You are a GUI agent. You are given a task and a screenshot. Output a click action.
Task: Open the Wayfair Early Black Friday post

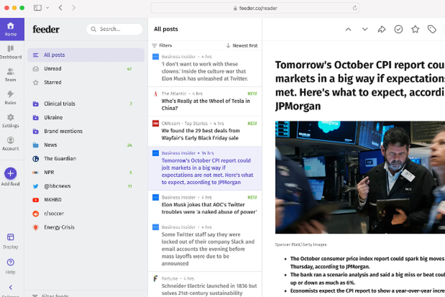tap(205, 131)
